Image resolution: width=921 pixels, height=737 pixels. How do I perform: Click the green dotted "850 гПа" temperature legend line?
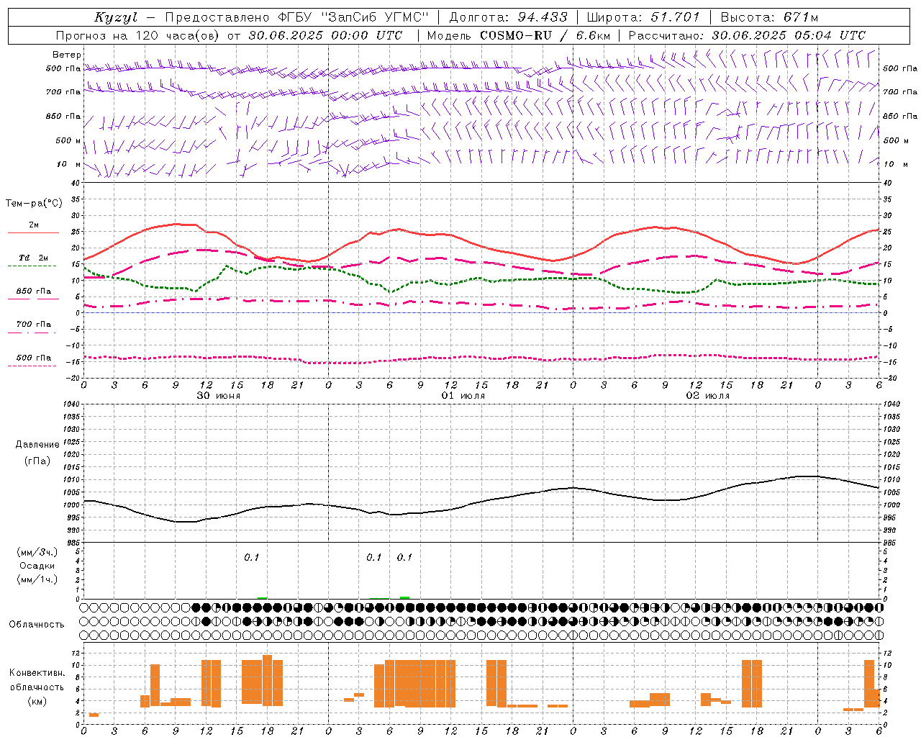(33, 299)
